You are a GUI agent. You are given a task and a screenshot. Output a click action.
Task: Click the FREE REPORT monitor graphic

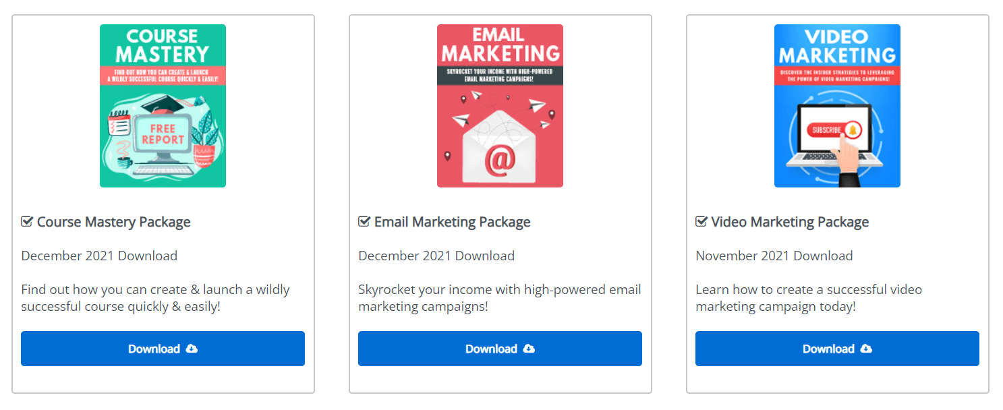163,135
